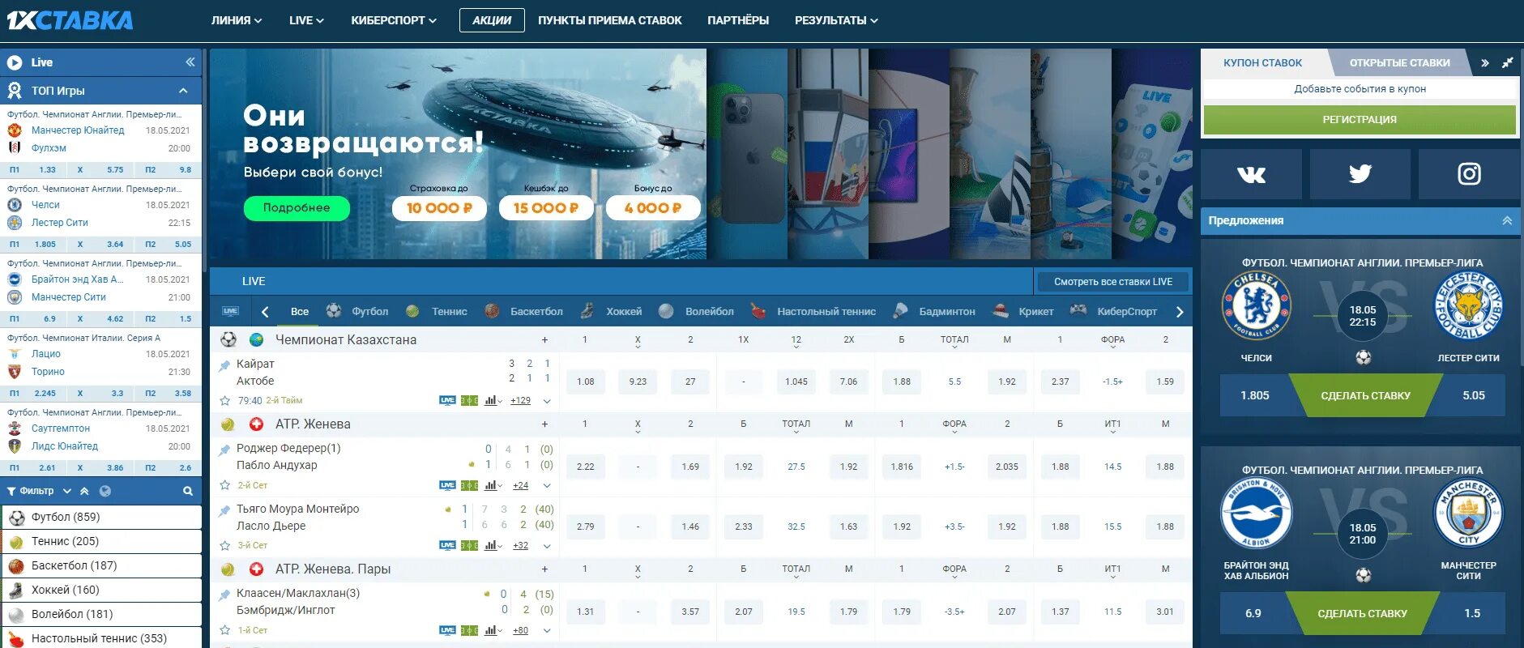
Task: Select the КиберСпорт live tab
Action: pyautogui.click(x=1113, y=311)
